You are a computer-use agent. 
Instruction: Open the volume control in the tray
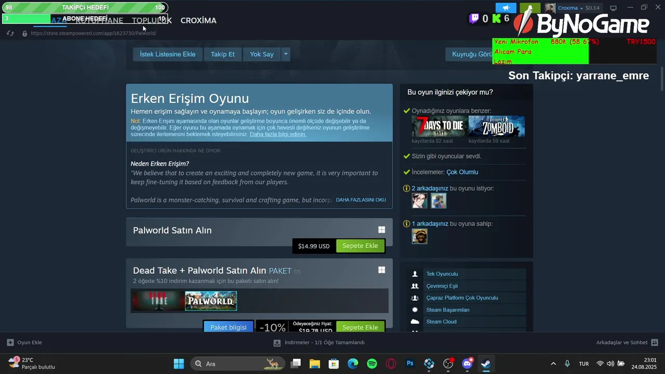[610, 364]
